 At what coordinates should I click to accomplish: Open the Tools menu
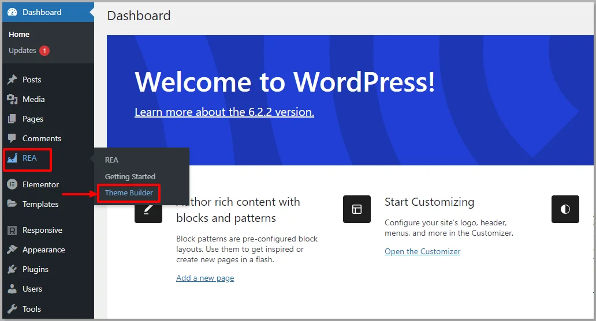point(48,309)
